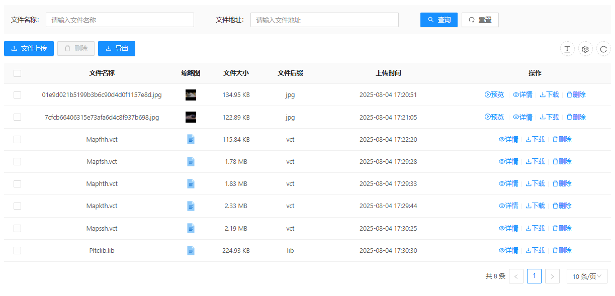Check the Mapfhh.vct row checkbox
Image resolution: width=615 pixels, height=296 pixels.
[x=18, y=139]
